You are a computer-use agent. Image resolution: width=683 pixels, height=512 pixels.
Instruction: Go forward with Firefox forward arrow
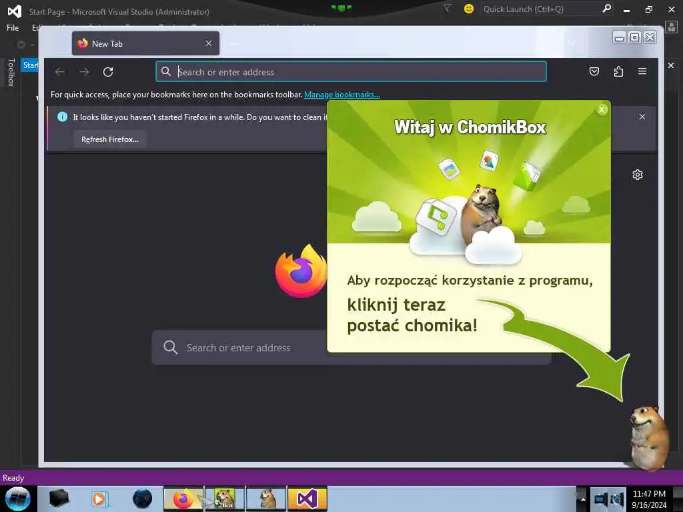pos(84,72)
